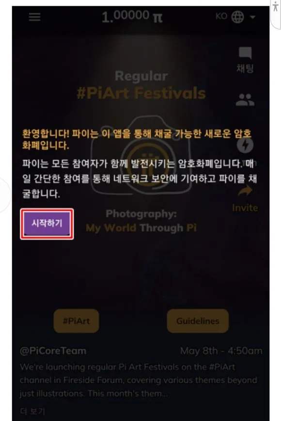
Task: Open the hamburger menu icon
Action: coord(34,16)
